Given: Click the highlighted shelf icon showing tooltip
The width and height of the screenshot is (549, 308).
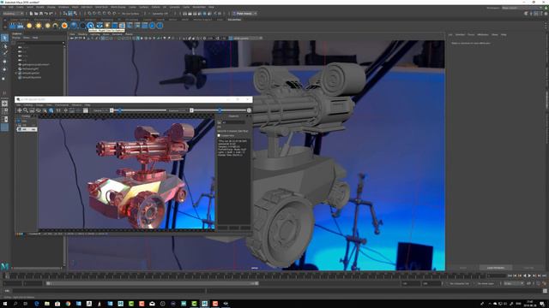Looking at the screenshot, I should pos(91,26).
